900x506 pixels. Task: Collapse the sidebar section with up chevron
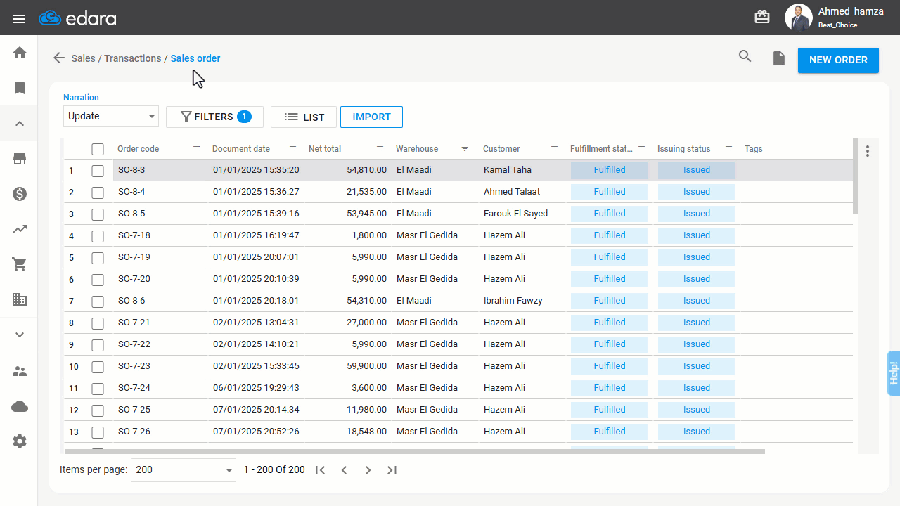click(x=20, y=124)
